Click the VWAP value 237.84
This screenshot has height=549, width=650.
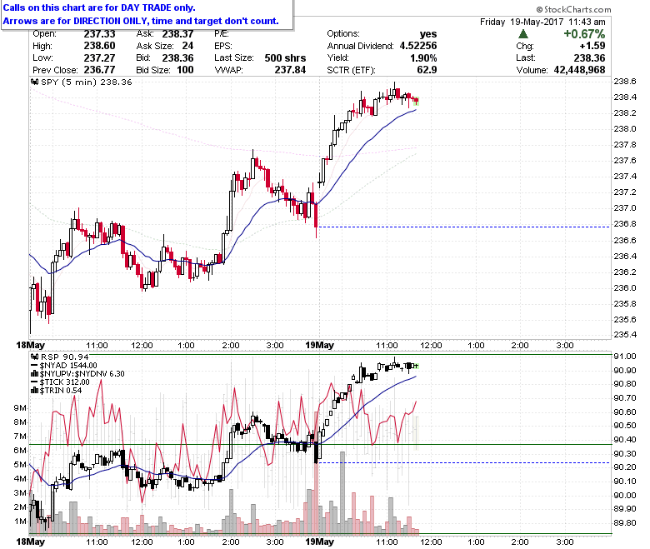pos(290,70)
